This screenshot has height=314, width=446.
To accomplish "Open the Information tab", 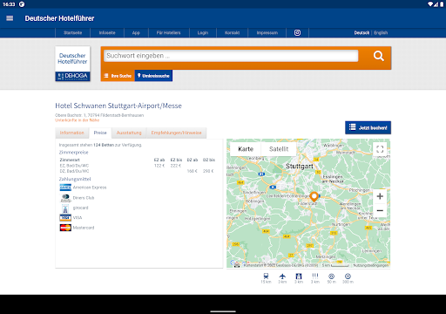I will 72,133.
